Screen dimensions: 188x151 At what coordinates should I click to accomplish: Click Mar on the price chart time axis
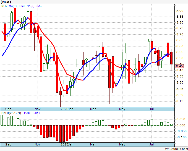coord(93,109)
